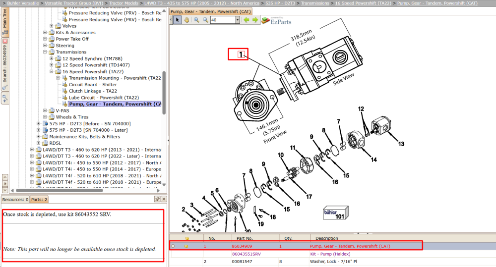Select Pump, Gear - Tandem, Powershift tree item
This screenshot has width=496, height=267.
(115, 104)
